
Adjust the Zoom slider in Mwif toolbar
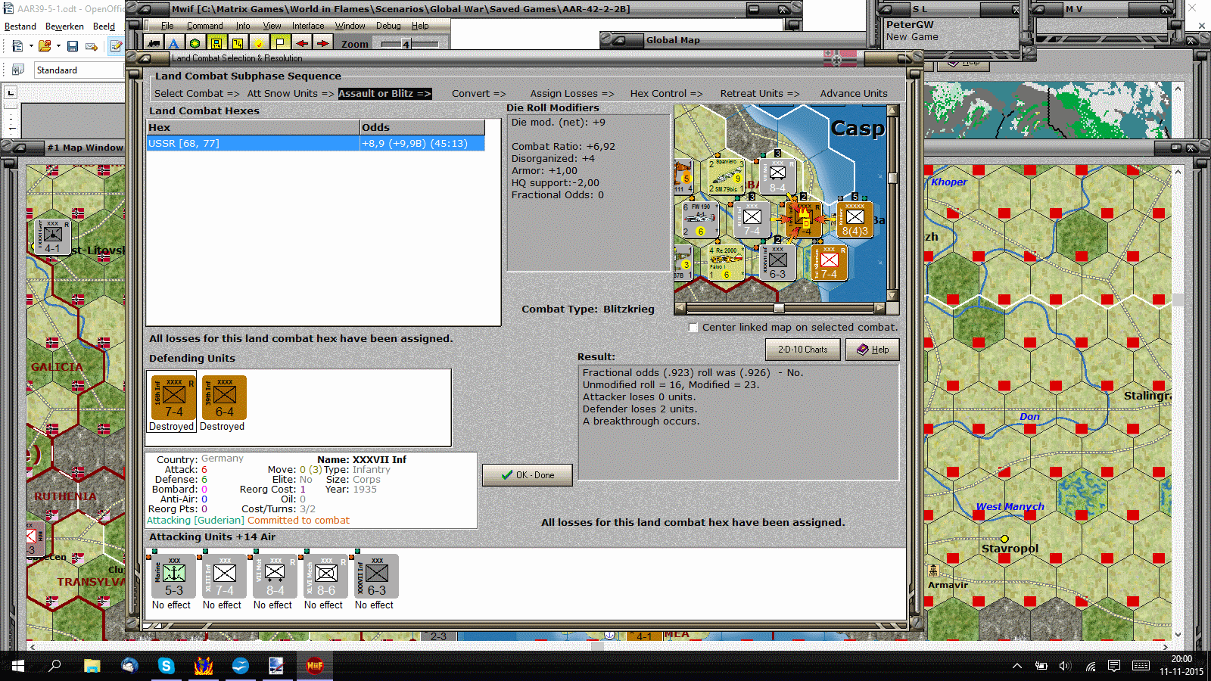(x=409, y=44)
